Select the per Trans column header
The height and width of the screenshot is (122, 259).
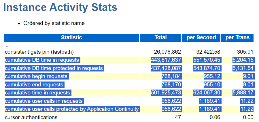point(237,38)
